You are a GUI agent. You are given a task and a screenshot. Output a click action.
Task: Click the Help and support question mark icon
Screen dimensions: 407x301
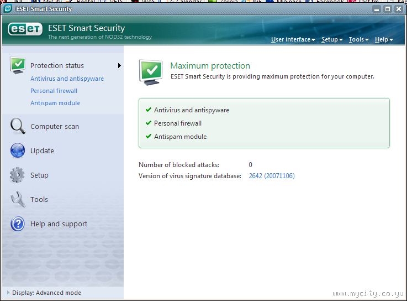click(18, 224)
